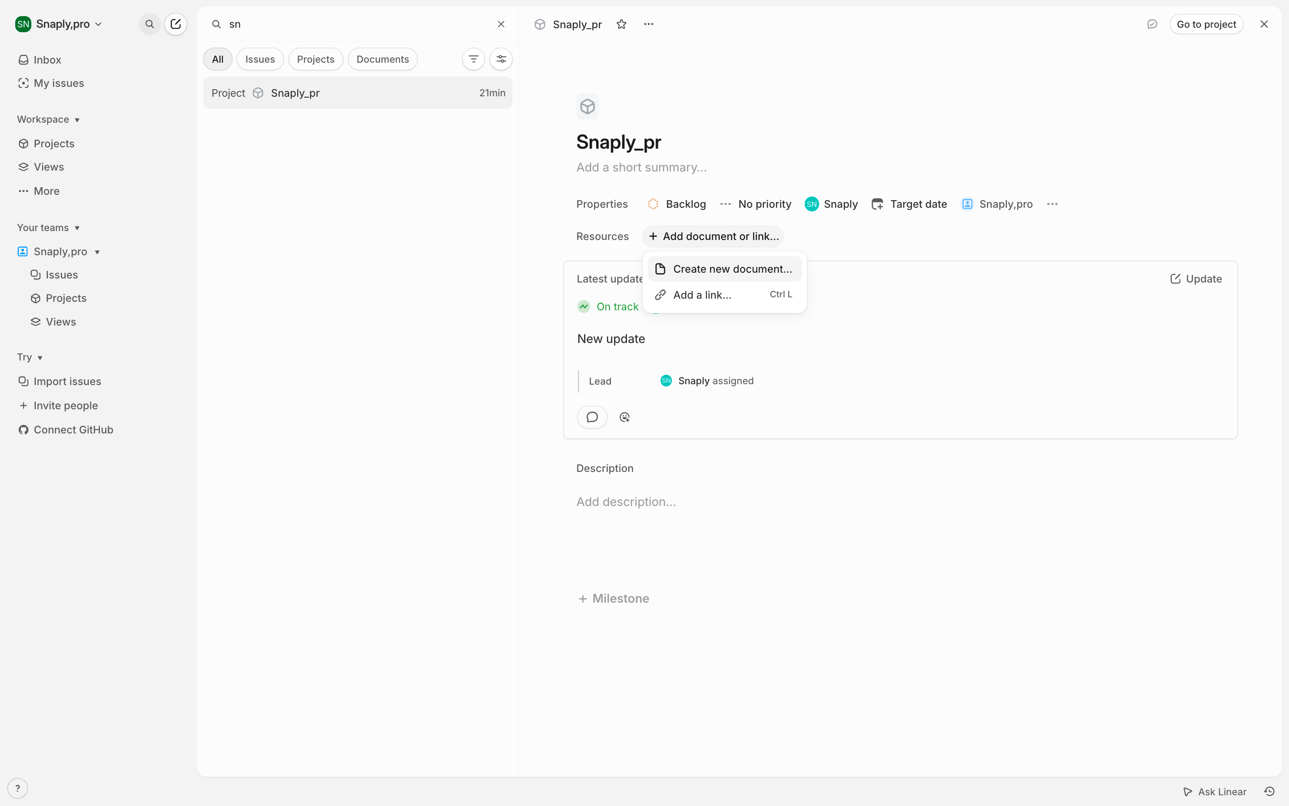The height and width of the screenshot is (806, 1289).
Task: Click Connect GitHub
Action: coord(65,430)
